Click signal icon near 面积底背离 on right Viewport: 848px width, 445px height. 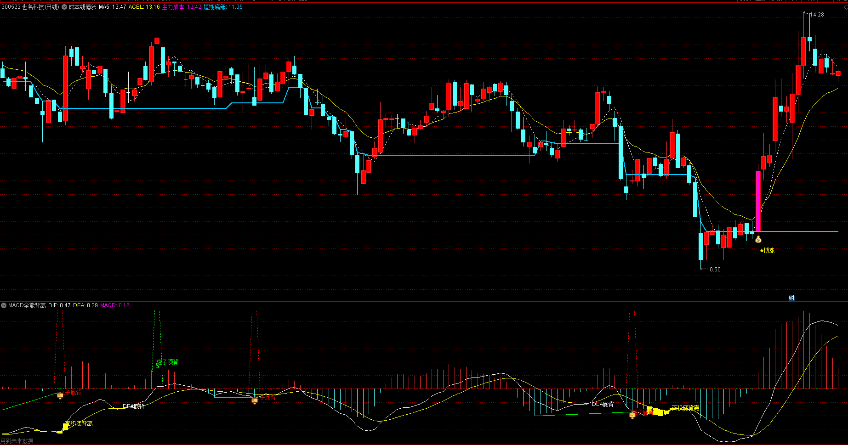click(632, 415)
